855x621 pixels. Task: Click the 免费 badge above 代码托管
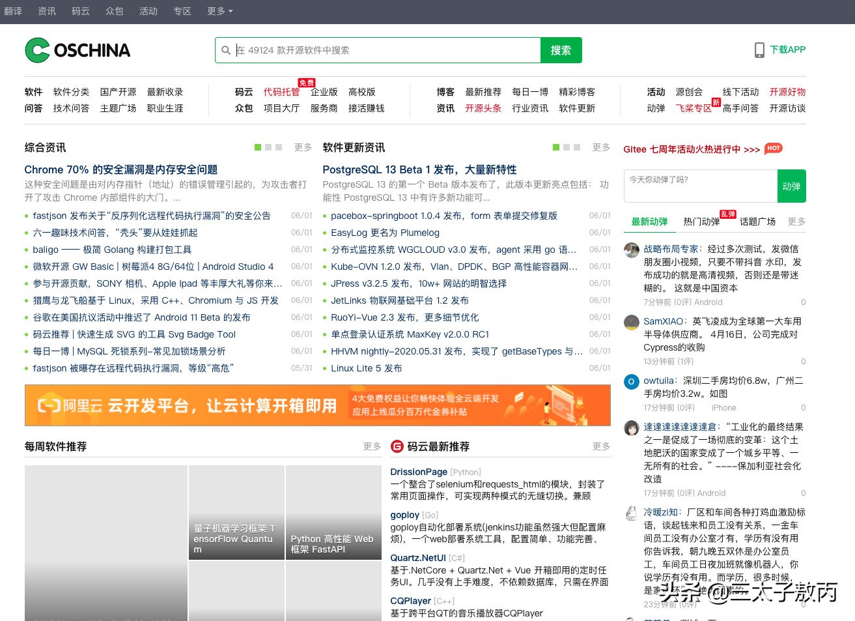coord(307,82)
